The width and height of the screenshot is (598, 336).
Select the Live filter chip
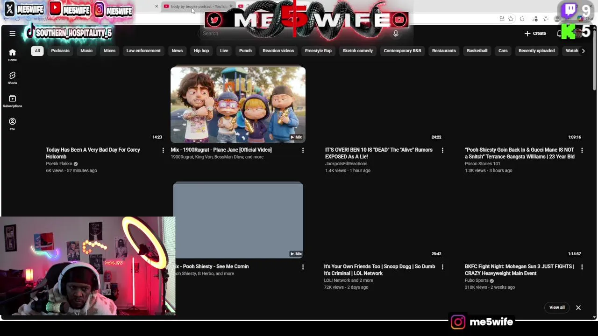[224, 51]
